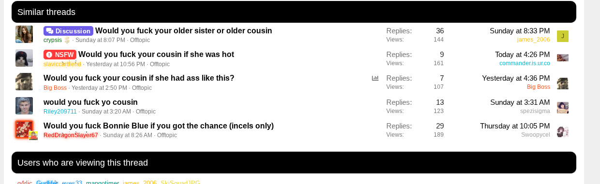The image size is (600, 184).
Task: Click james_2006 last poster name
Action: 534,40
